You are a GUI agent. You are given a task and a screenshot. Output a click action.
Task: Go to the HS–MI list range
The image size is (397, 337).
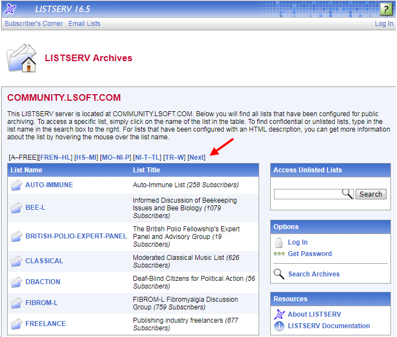(x=86, y=157)
